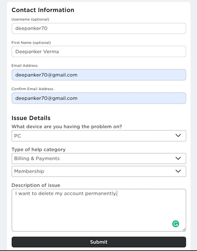This screenshot has height=251, width=197.
Task: Click the Issue Details heading
Action: (31, 118)
